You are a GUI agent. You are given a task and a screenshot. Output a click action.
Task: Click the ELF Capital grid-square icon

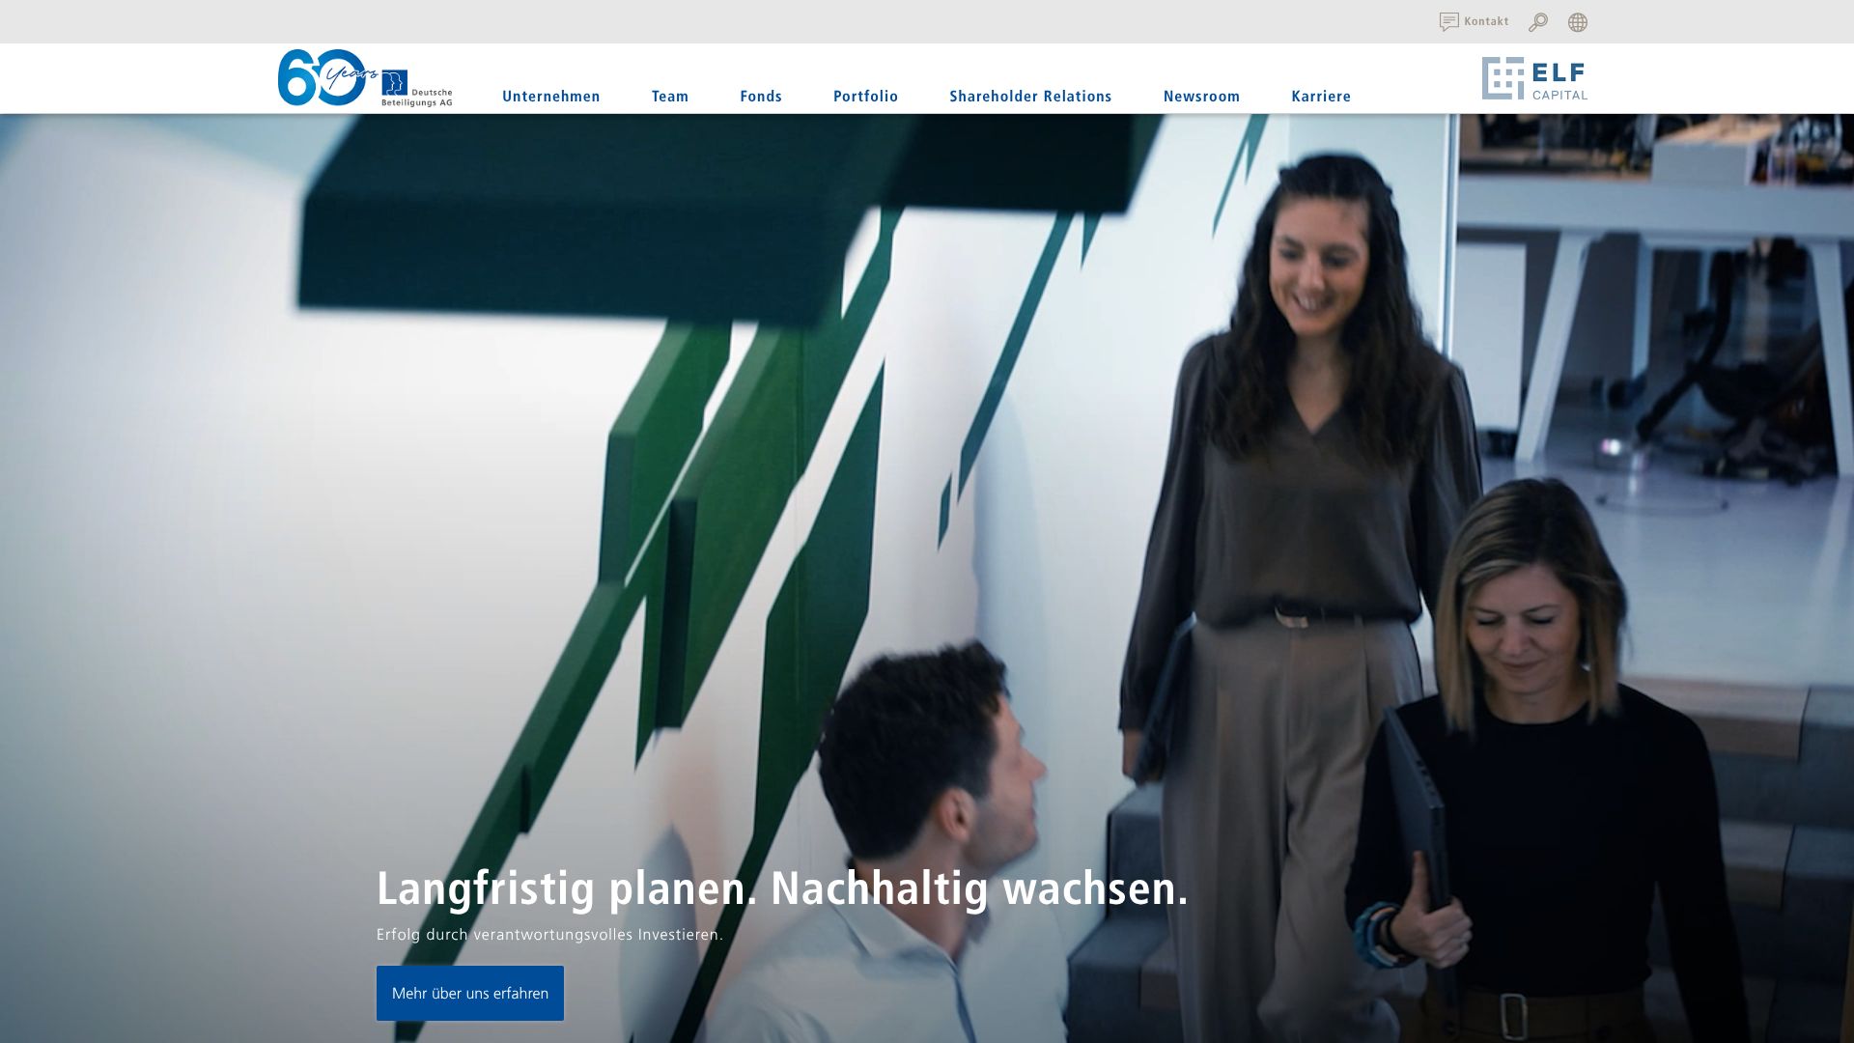click(x=1503, y=78)
